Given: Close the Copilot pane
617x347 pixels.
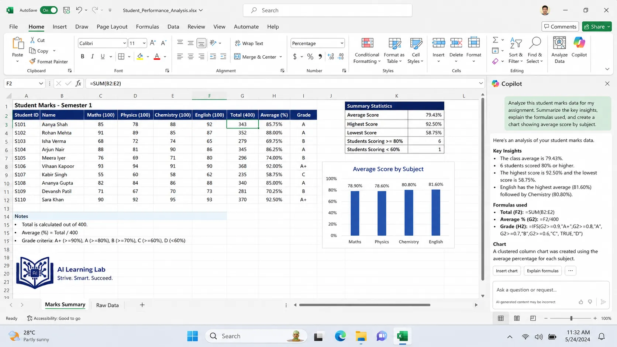Looking at the screenshot, I should click(607, 84).
